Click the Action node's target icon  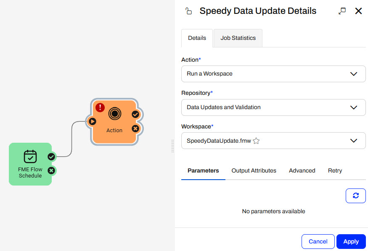coord(114,113)
